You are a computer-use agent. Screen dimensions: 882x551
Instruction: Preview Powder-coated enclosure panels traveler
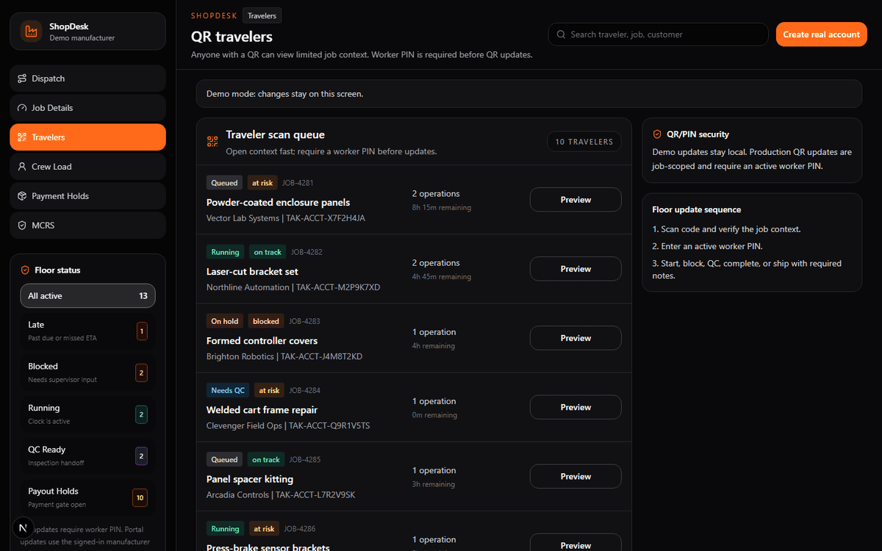(576, 200)
